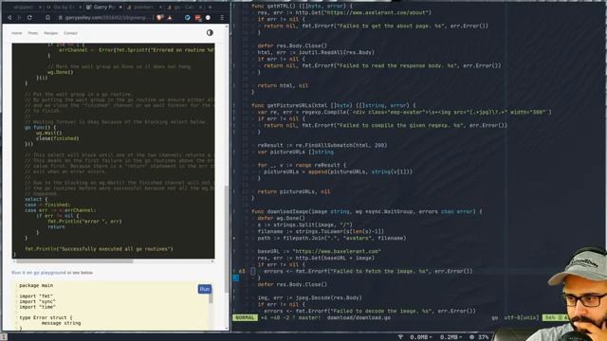The height and width of the screenshot is (341, 607).
Task: Click the blue sign marker in vim gutter
Action: click(x=235, y=278)
